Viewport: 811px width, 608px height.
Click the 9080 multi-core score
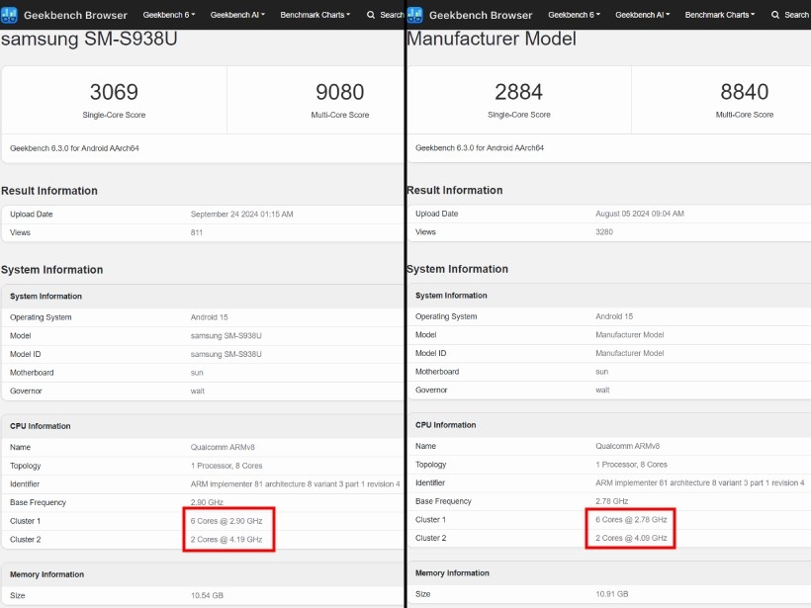[339, 92]
